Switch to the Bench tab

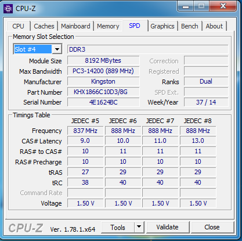[190, 26]
